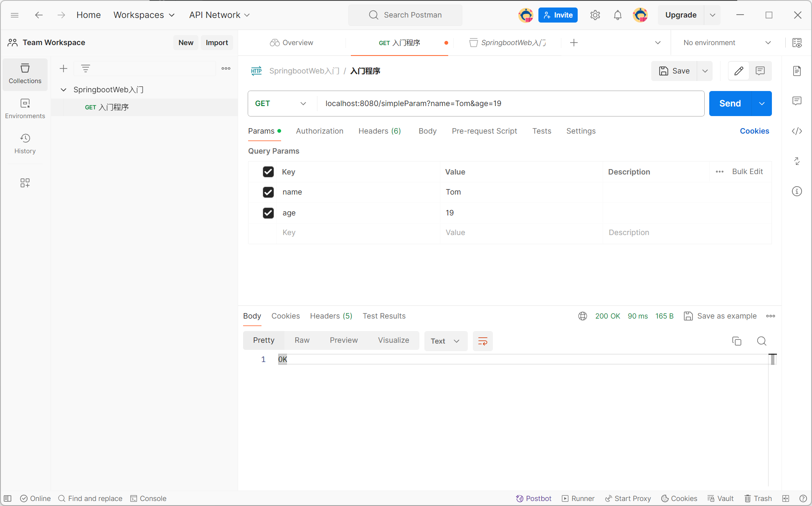Switch to the request Body tab
The height and width of the screenshot is (506, 812).
428,131
